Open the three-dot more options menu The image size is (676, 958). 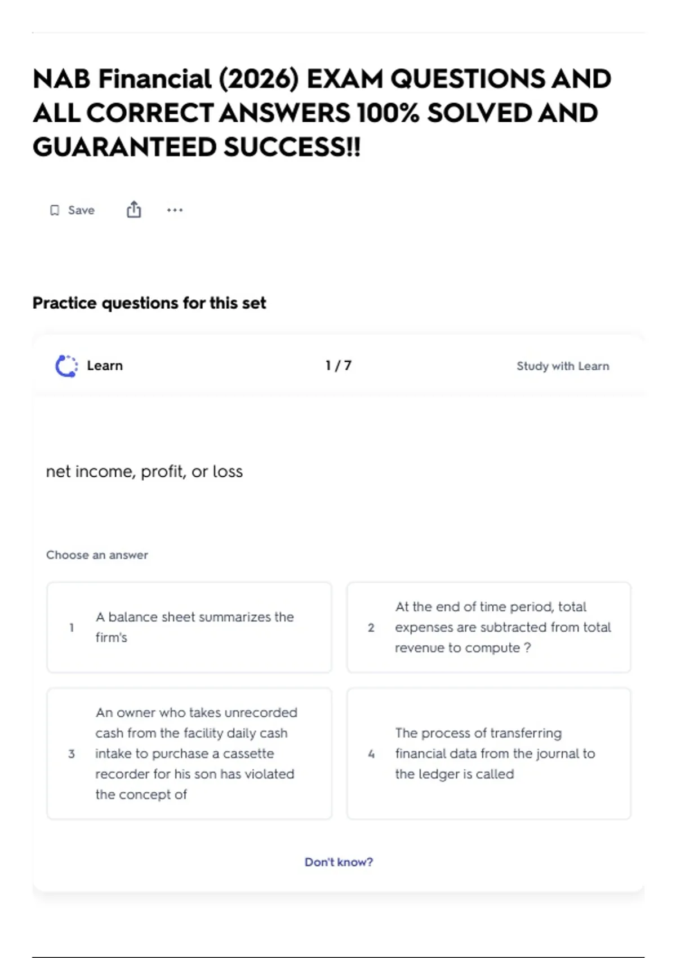tap(175, 210)
